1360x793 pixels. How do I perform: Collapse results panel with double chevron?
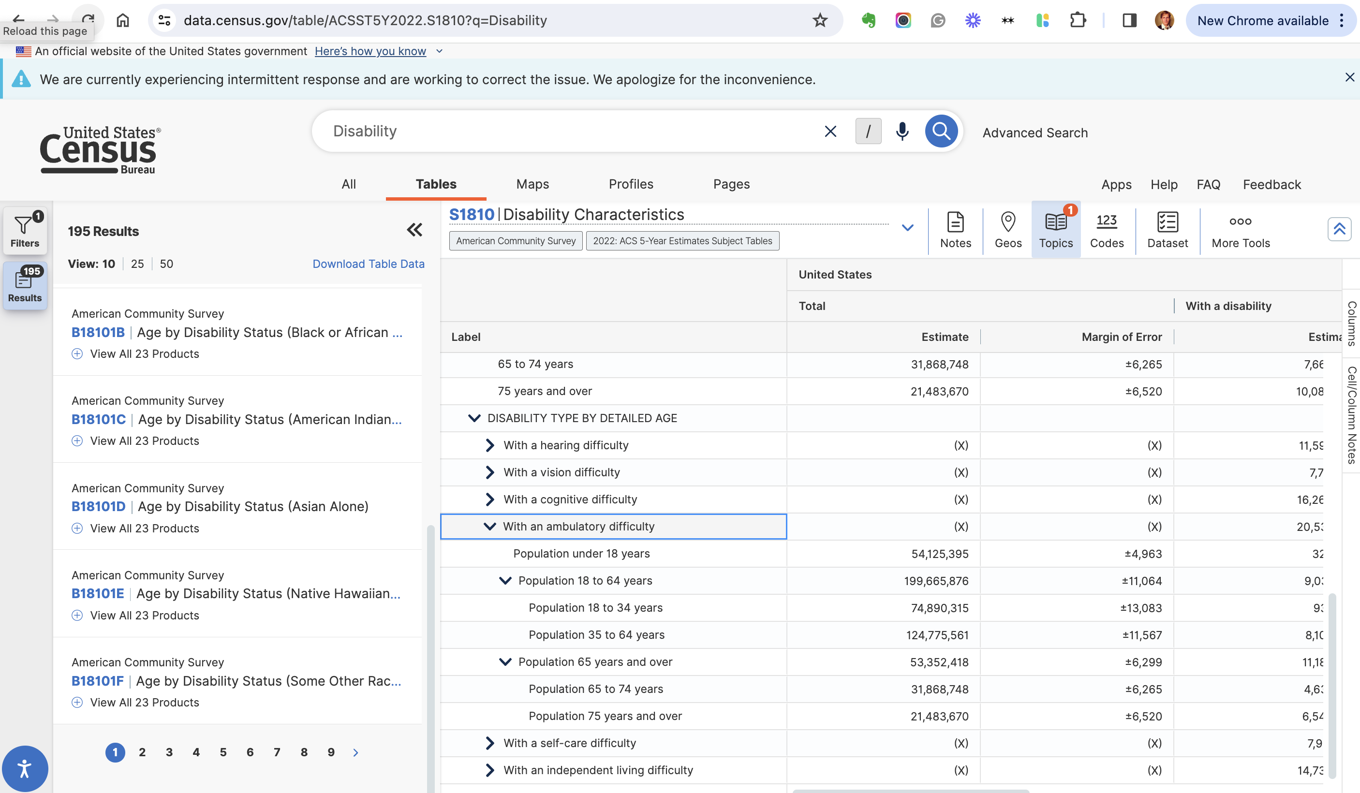tap(414, 230)
